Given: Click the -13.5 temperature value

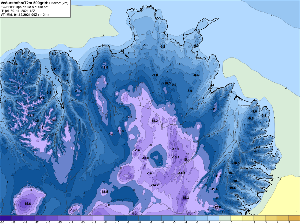Looking at the screenshot, I should click(x=104, y=192).
